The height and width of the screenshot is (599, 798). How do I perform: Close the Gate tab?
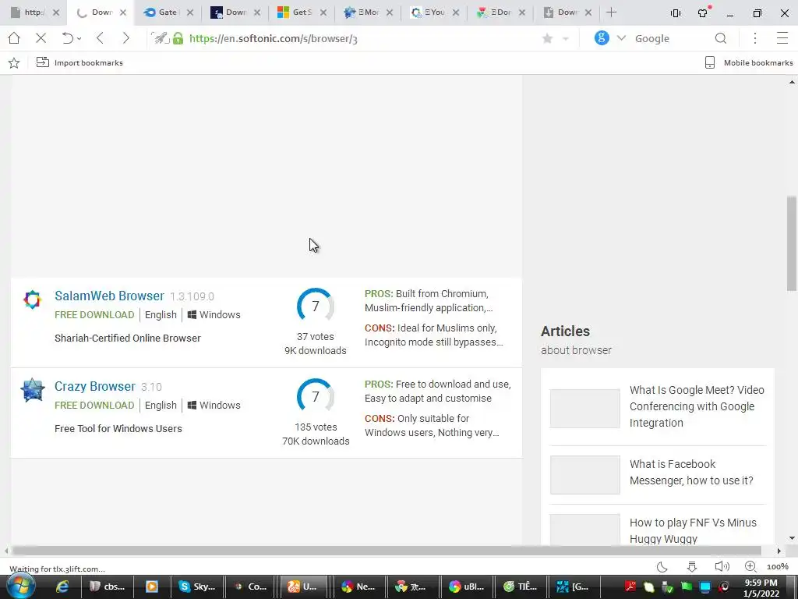(x=190, y=12)
